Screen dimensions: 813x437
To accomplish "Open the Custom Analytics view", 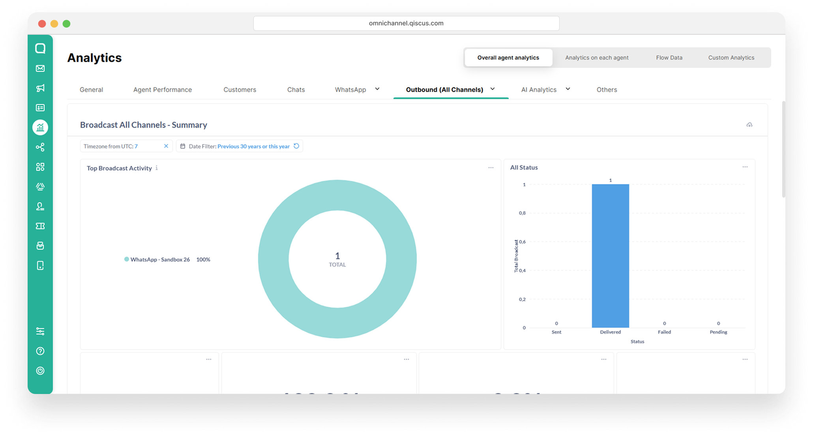I will (x=731, y=58).
